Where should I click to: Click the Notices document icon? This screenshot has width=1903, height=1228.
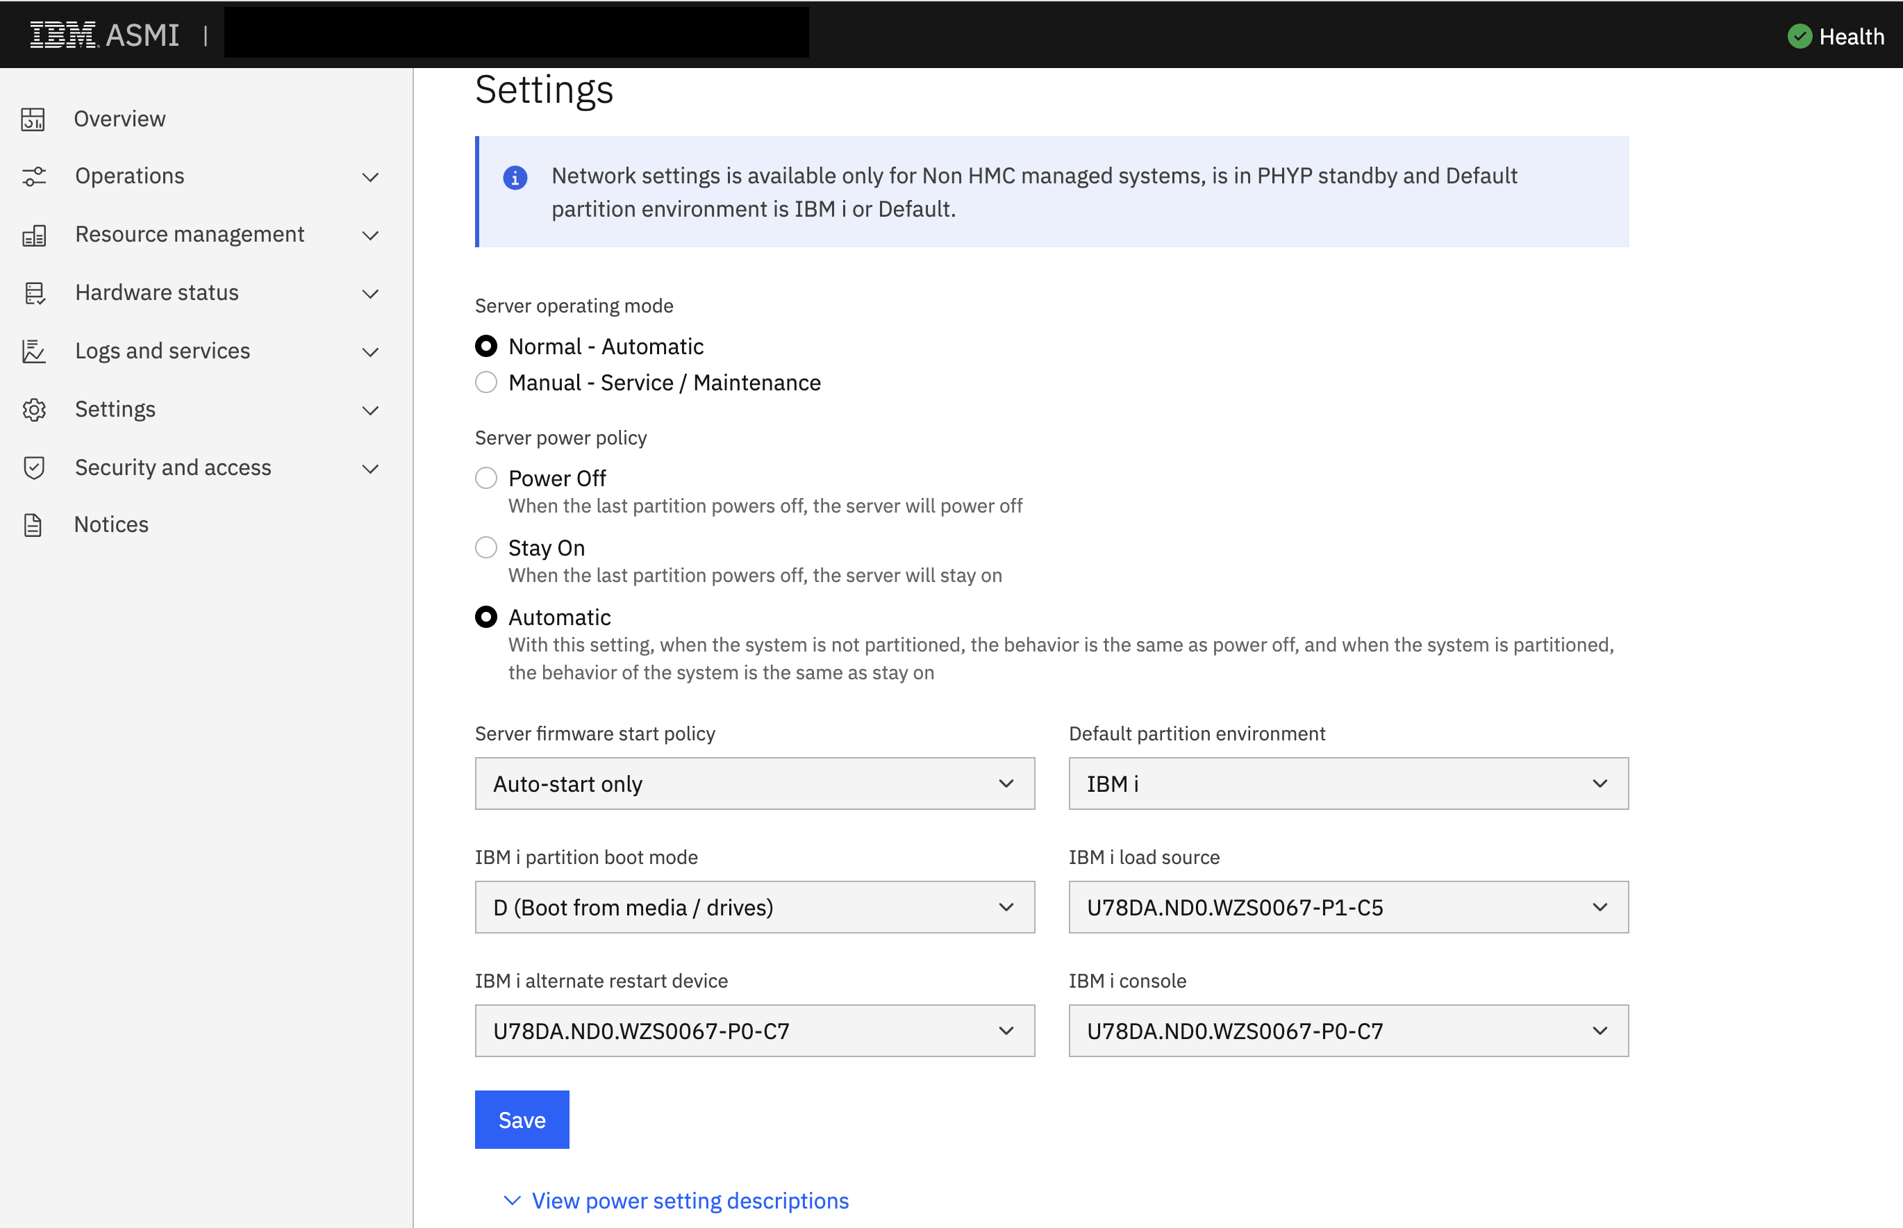33,526
